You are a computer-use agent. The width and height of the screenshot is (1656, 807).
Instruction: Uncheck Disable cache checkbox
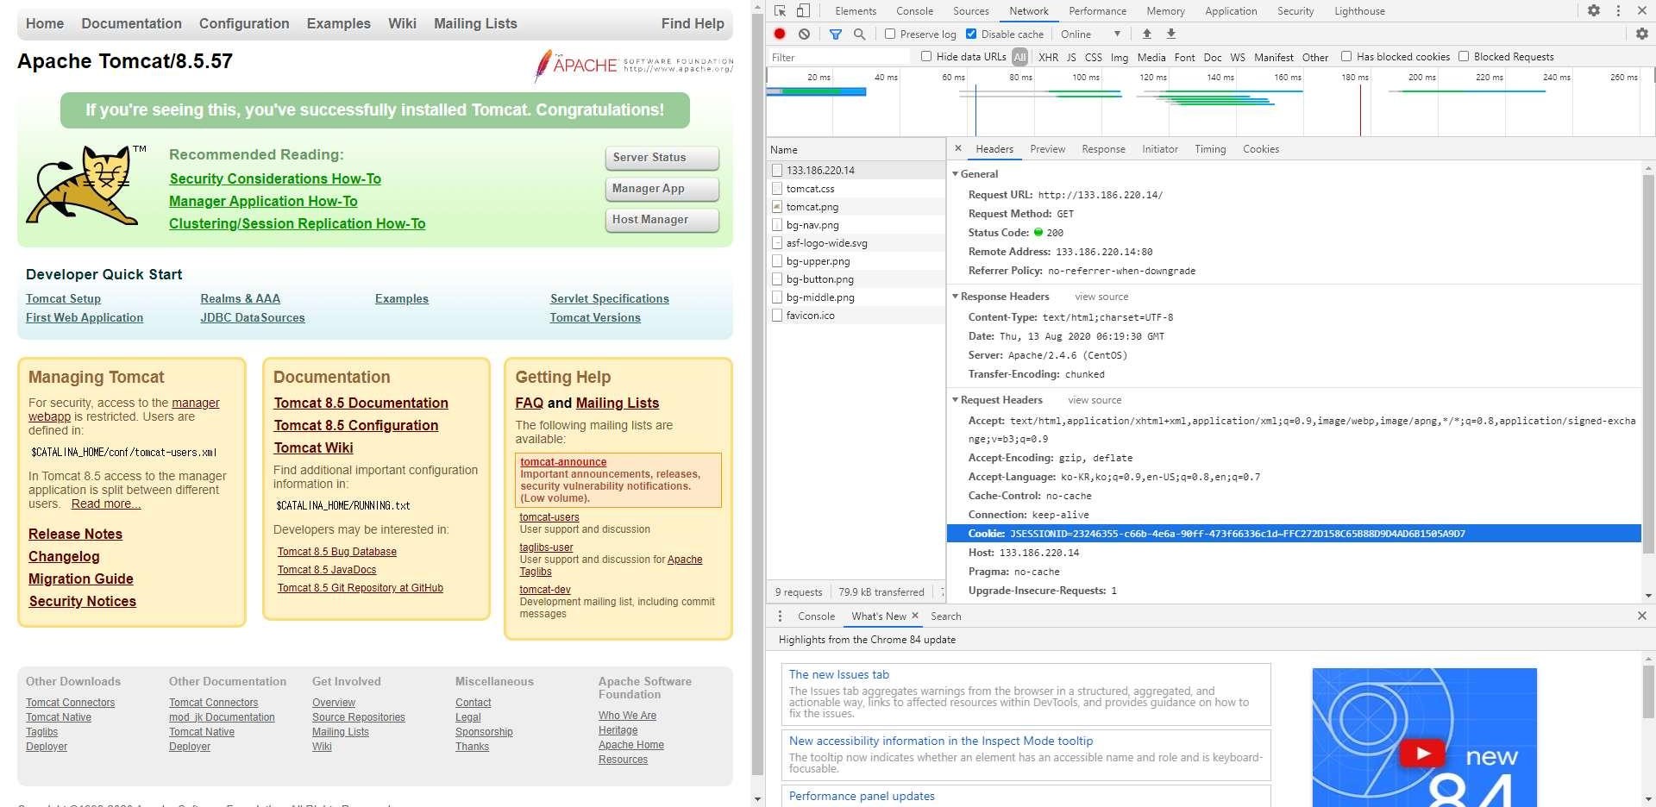[971, 34]
